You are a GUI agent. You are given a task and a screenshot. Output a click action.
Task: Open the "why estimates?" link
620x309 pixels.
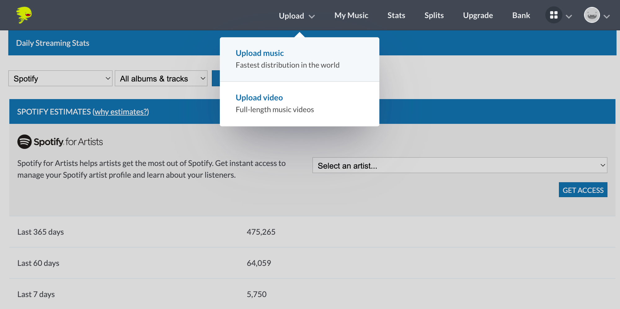(121, 112)
